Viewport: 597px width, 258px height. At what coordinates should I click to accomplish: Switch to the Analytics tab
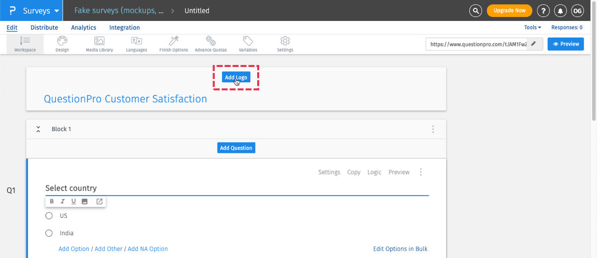[84, 28]
